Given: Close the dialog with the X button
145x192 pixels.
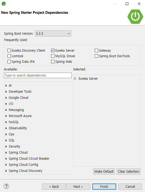Looking at the screenshot, I should point(139,4).
